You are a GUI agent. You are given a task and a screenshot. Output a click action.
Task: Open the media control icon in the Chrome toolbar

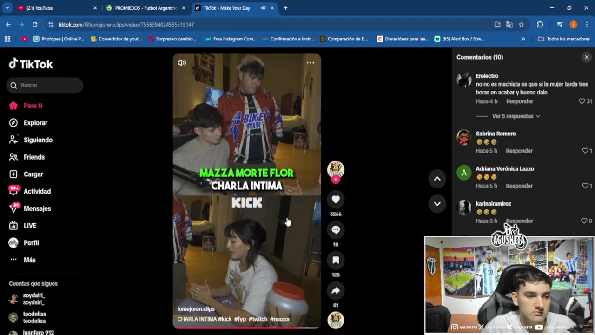click(x=560, y=24)
